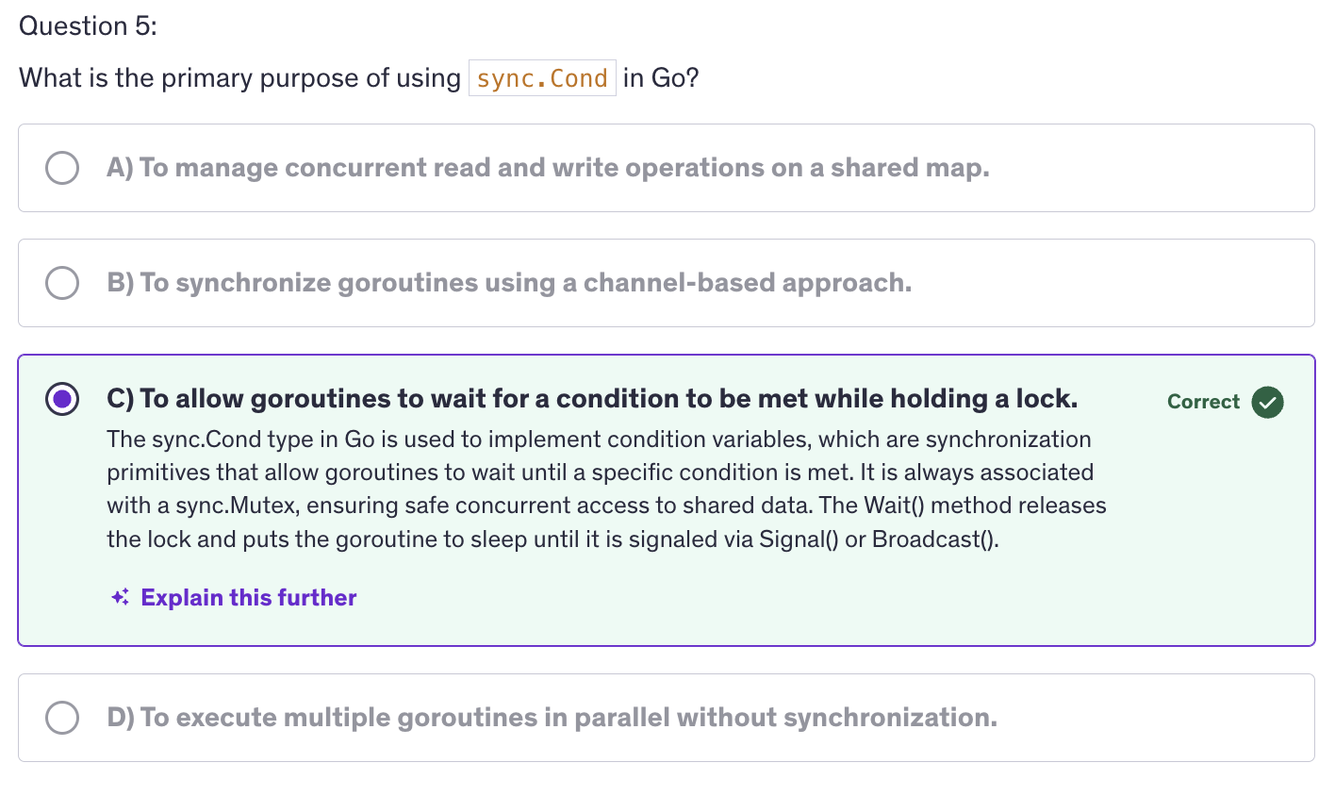Click the green Correct checkmark icon
This screenshot has width=1335, height=796.
point(1267,402)
